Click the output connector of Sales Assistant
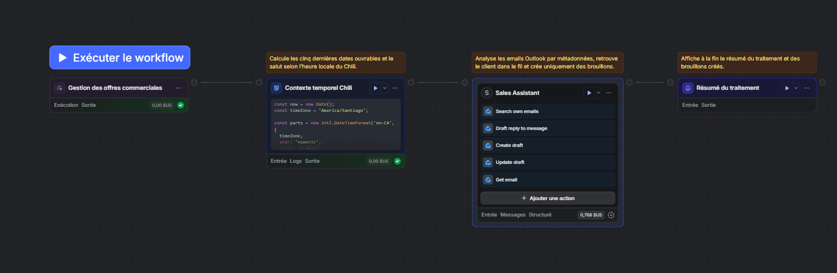The height and width of the screenshot is (273, 837). tap(630, 83)
